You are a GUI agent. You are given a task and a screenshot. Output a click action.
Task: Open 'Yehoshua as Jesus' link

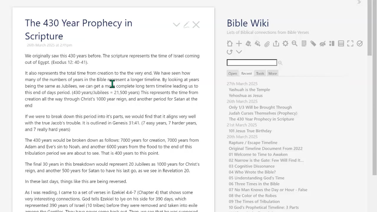[246, 95]
